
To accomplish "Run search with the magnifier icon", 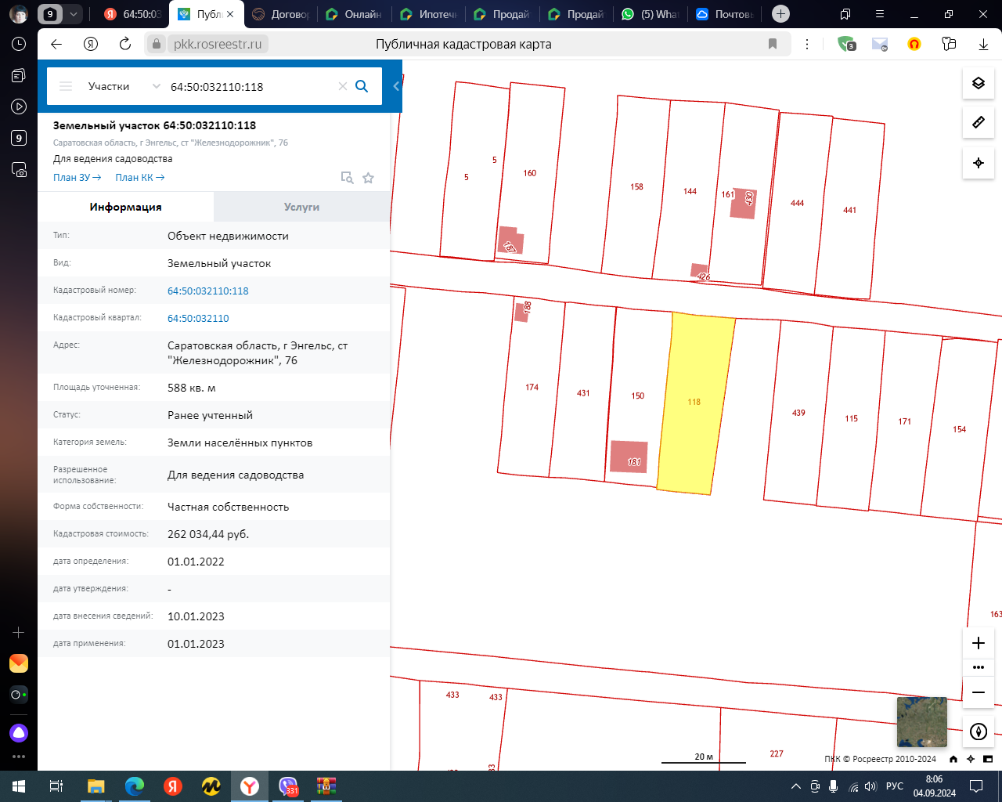I will click(362, 86).
